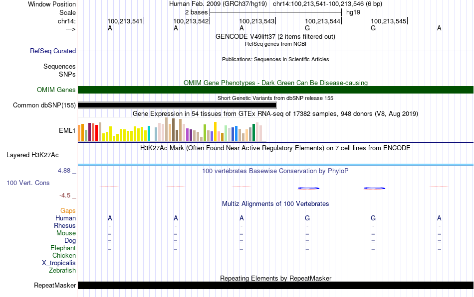Click the Chicken alignment row label
The image size is (474, 297).
pyautogui.click(x=64, y=255)
